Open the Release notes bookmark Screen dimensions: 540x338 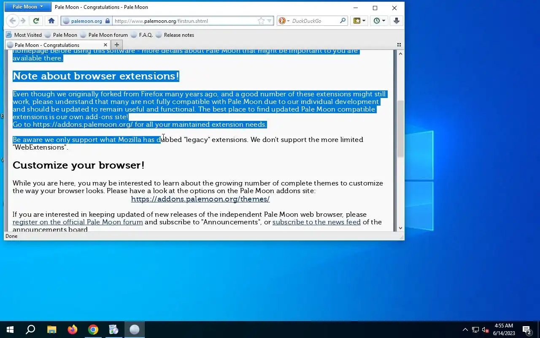[x=175, y=35]
